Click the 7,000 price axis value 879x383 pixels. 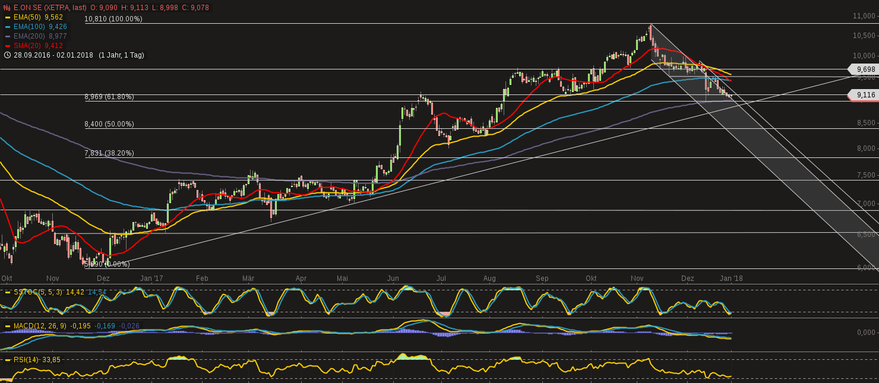[x=867, y=204]
